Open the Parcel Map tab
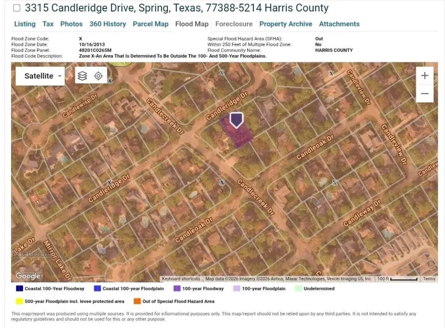 coord(150,24)
